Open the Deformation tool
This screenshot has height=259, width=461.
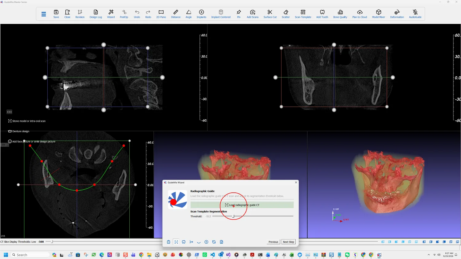[397, 14]
